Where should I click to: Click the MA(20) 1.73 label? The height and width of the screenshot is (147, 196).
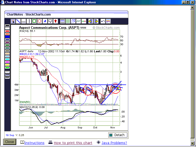tap(27, 57)
